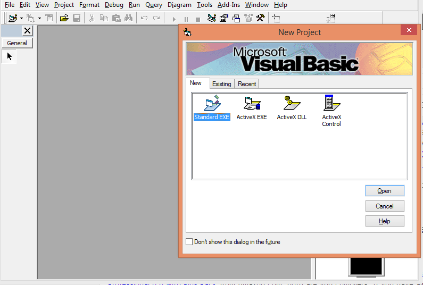
Task: Select the ActiveX Control project type
Action: pos(331,111)
